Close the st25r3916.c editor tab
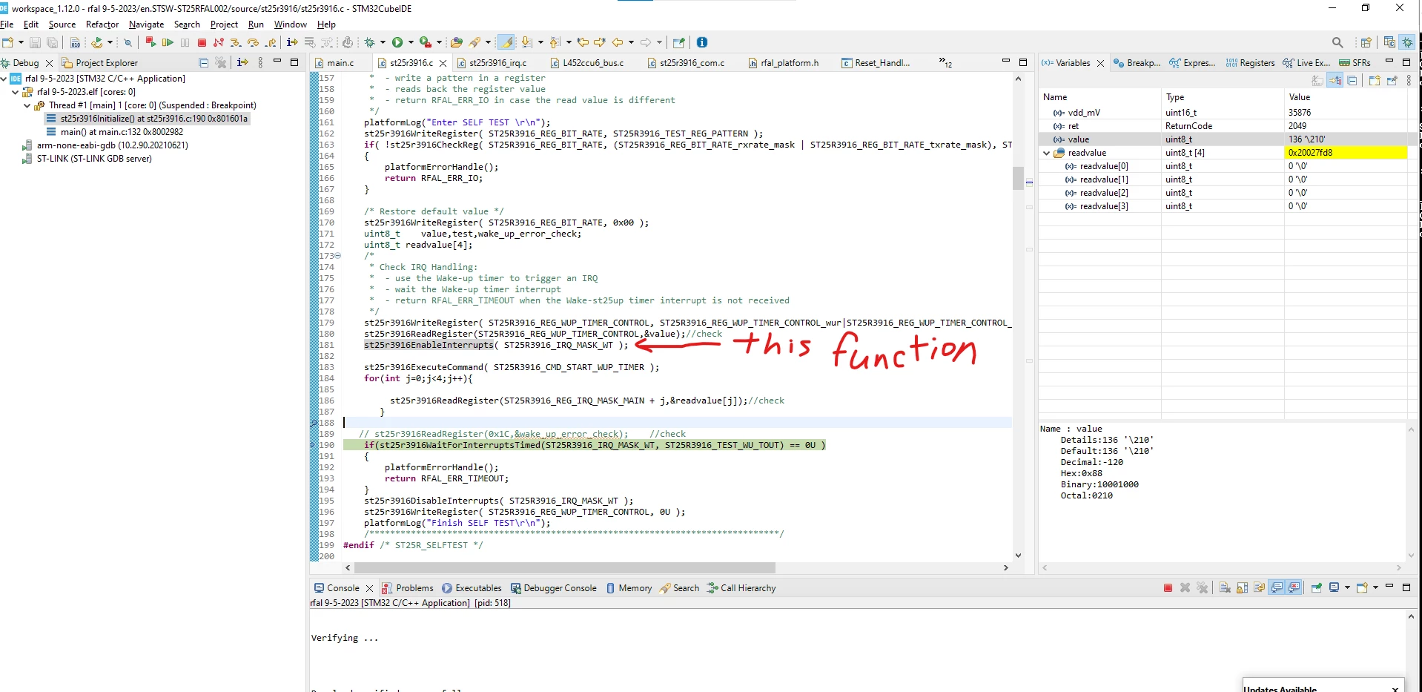Image resolution: width=1422 pixels, height=692 pixels. click(443, 63)
